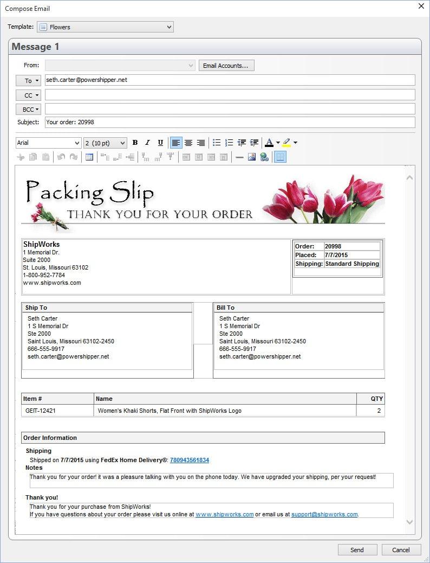Click the Bill To section header

pos(299,308)
